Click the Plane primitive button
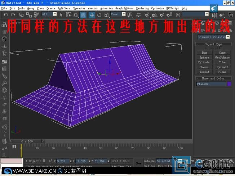235x176 pixels. (222, 72)
